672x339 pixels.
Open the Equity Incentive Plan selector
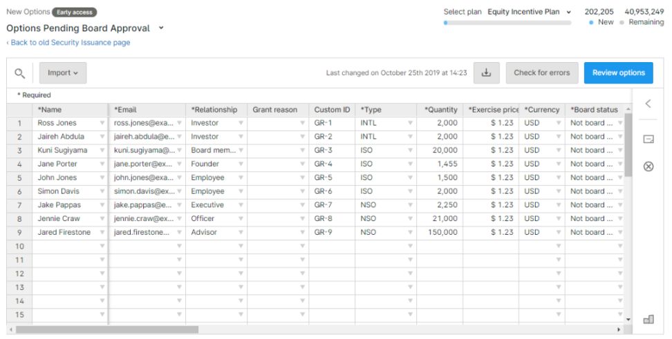click(530, 12)
